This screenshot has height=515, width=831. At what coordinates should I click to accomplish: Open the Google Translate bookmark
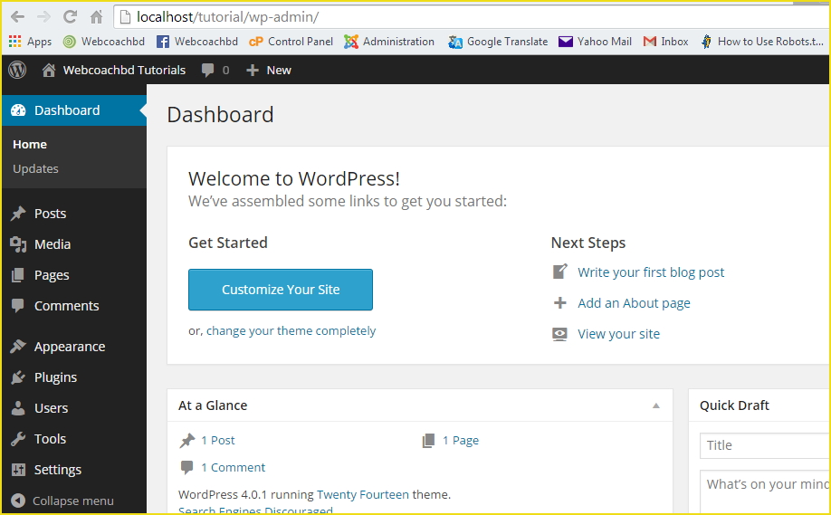click(x=498, y=42)
